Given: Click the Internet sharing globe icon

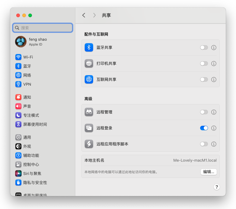Looking at the screenshot, I should [x=89, y=80].
